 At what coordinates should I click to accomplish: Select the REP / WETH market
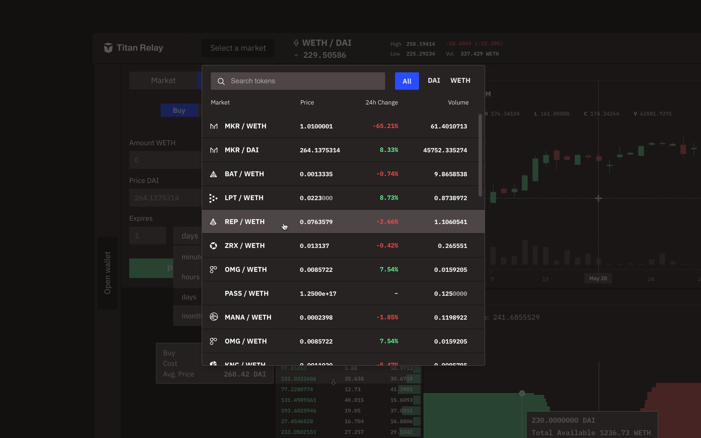[x=343, y=222]
